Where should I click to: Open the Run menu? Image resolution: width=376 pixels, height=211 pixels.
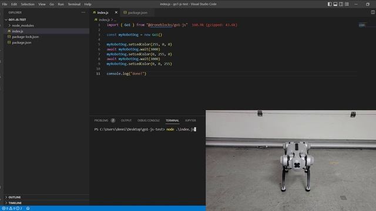click(x=61, y=4)
